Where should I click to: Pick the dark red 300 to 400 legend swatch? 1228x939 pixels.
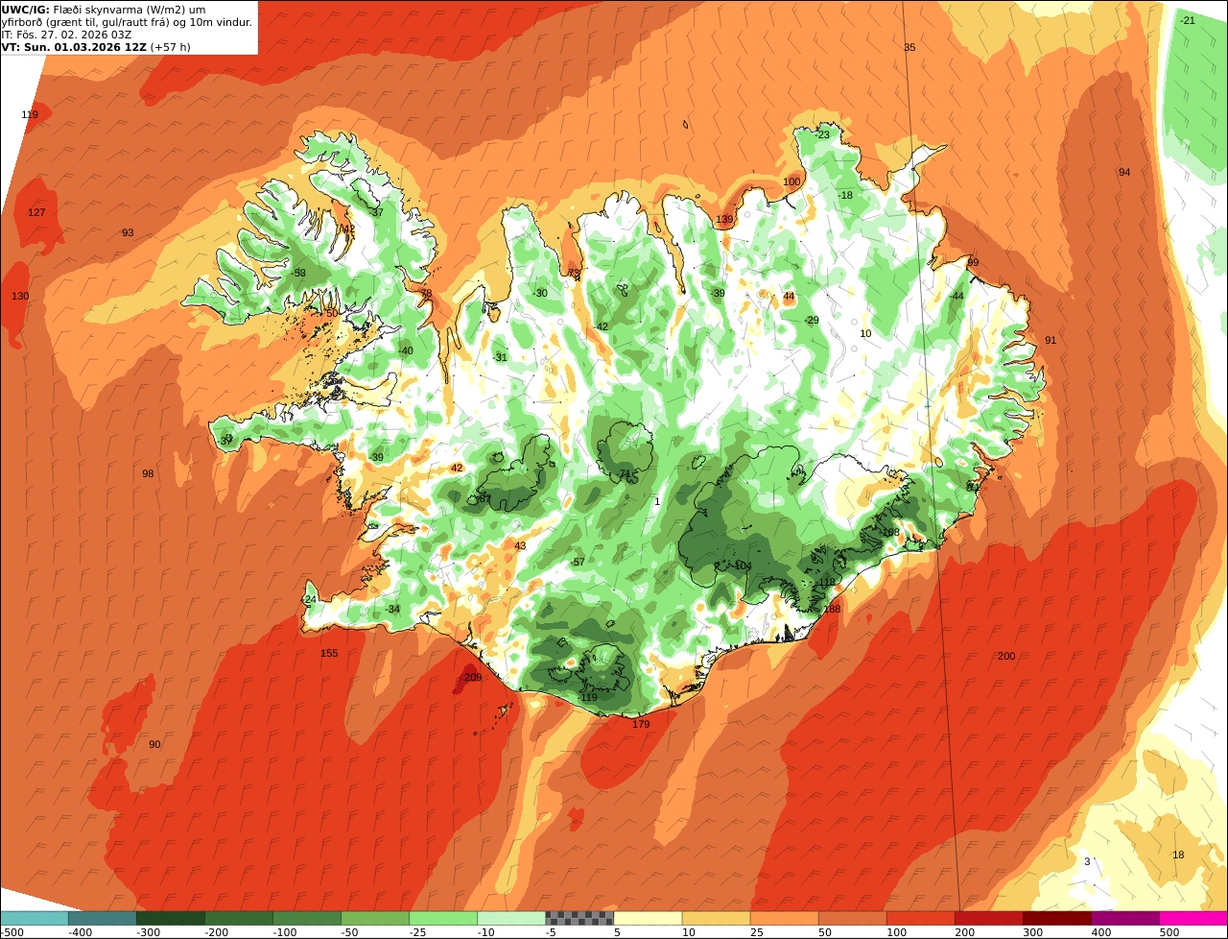click(x=1056, y=918)
